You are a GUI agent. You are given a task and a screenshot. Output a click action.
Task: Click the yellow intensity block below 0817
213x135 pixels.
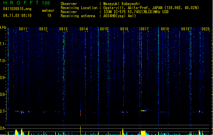click(x=143, y=133)
